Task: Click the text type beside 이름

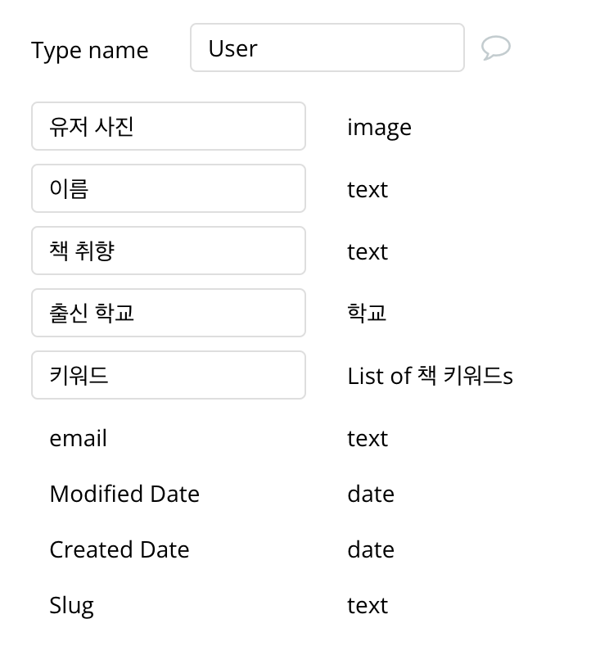Action: [x=367, y=190]
